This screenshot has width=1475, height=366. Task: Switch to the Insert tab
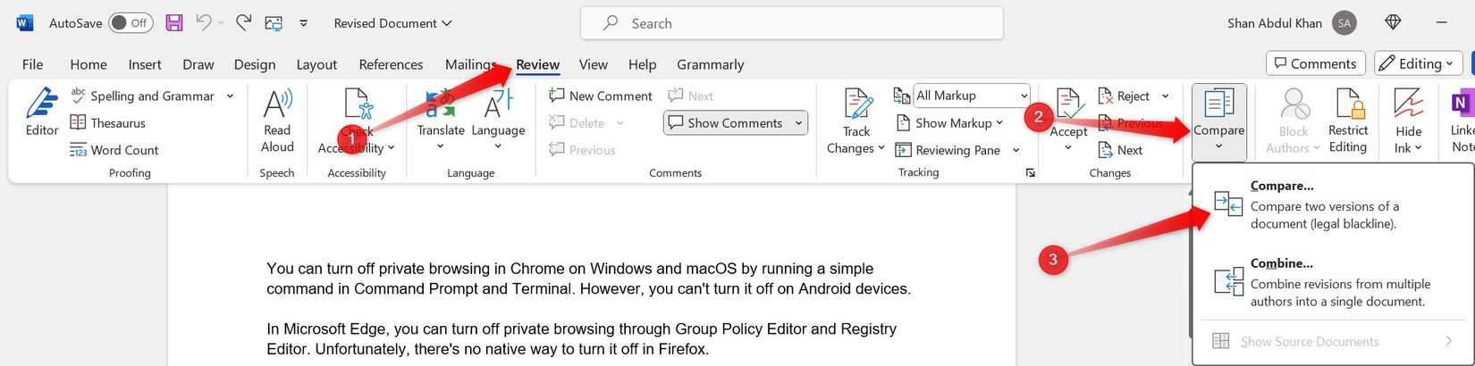145,64
